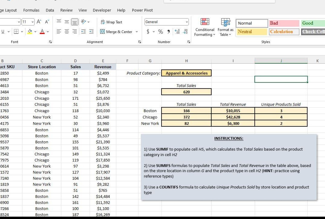Select column H header
The height and width of the screenshot is (219, 325).
[186, 61]
